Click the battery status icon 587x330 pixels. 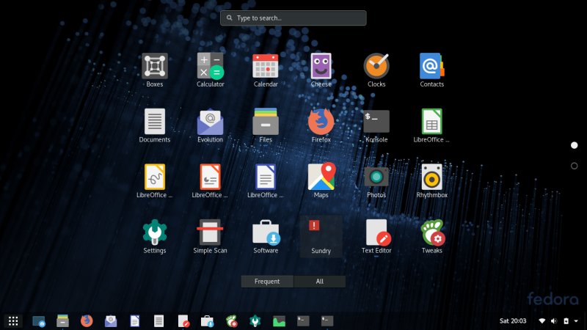pos(566,321)
